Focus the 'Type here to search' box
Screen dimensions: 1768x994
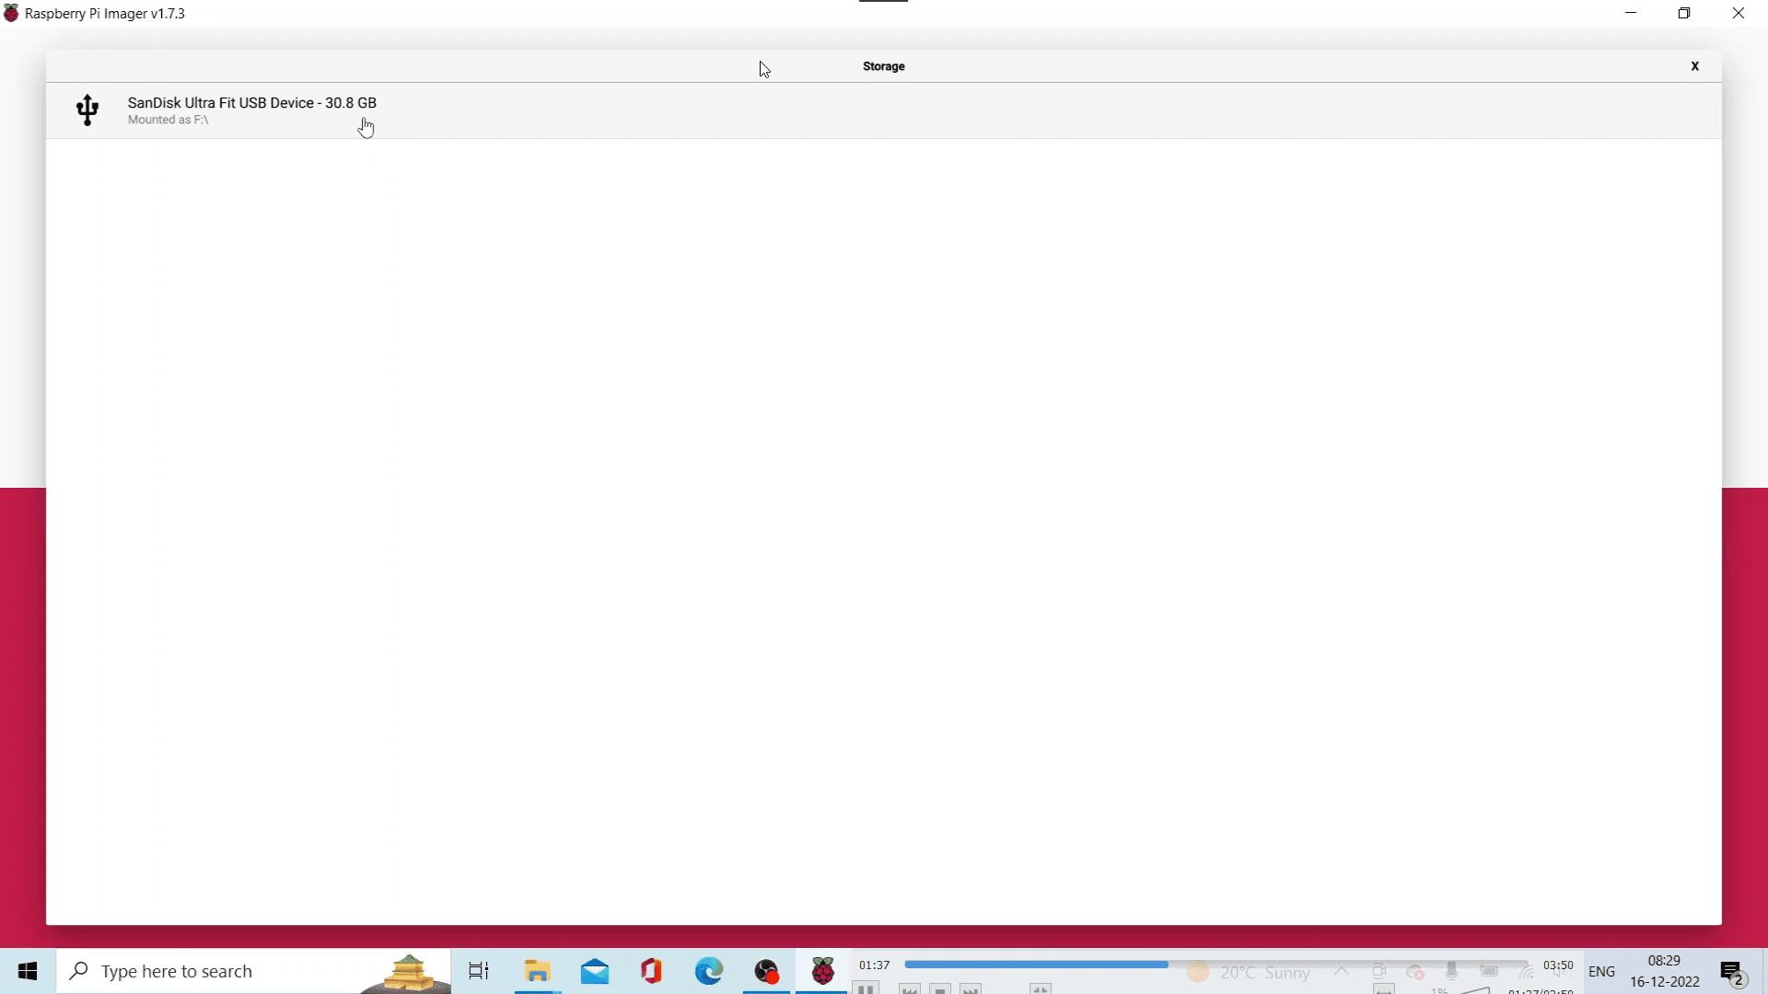click(254, 971)
